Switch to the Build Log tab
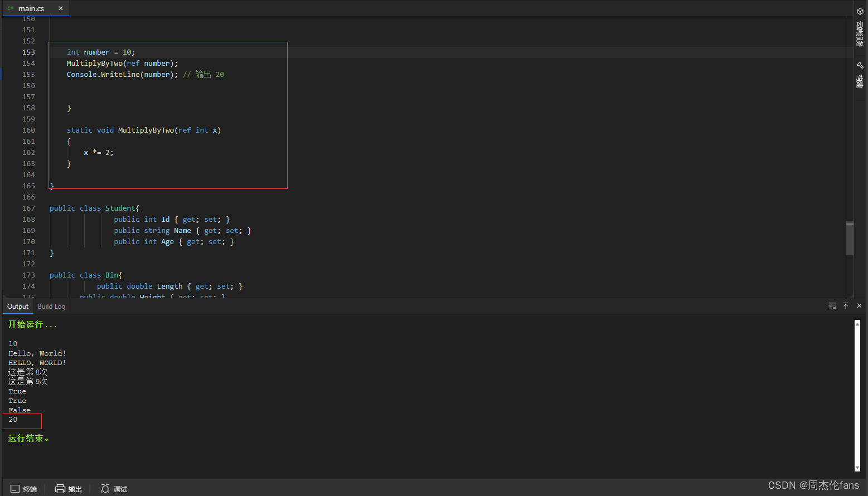Image resolution: width=868 pixels, height=496 pixels. [x=51, y=306]
